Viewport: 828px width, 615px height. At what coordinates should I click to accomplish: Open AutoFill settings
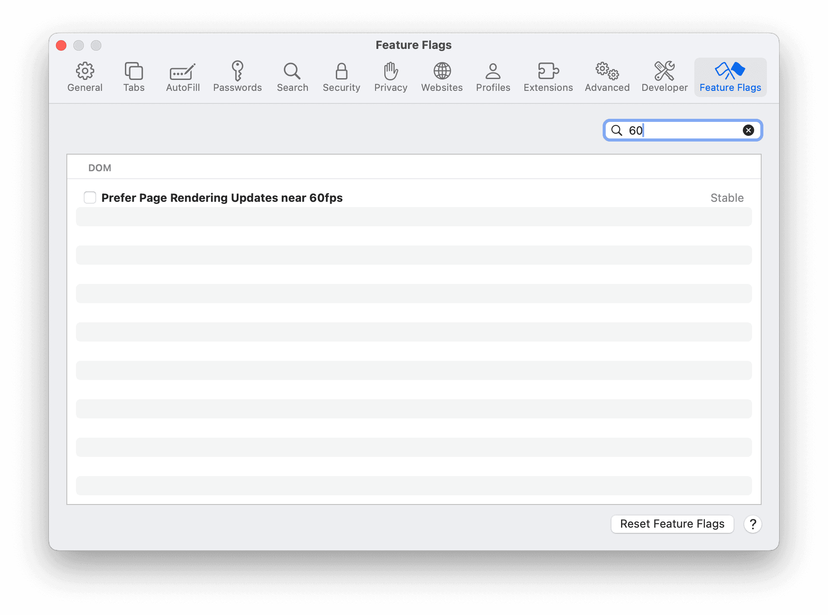tap(182, 77)
